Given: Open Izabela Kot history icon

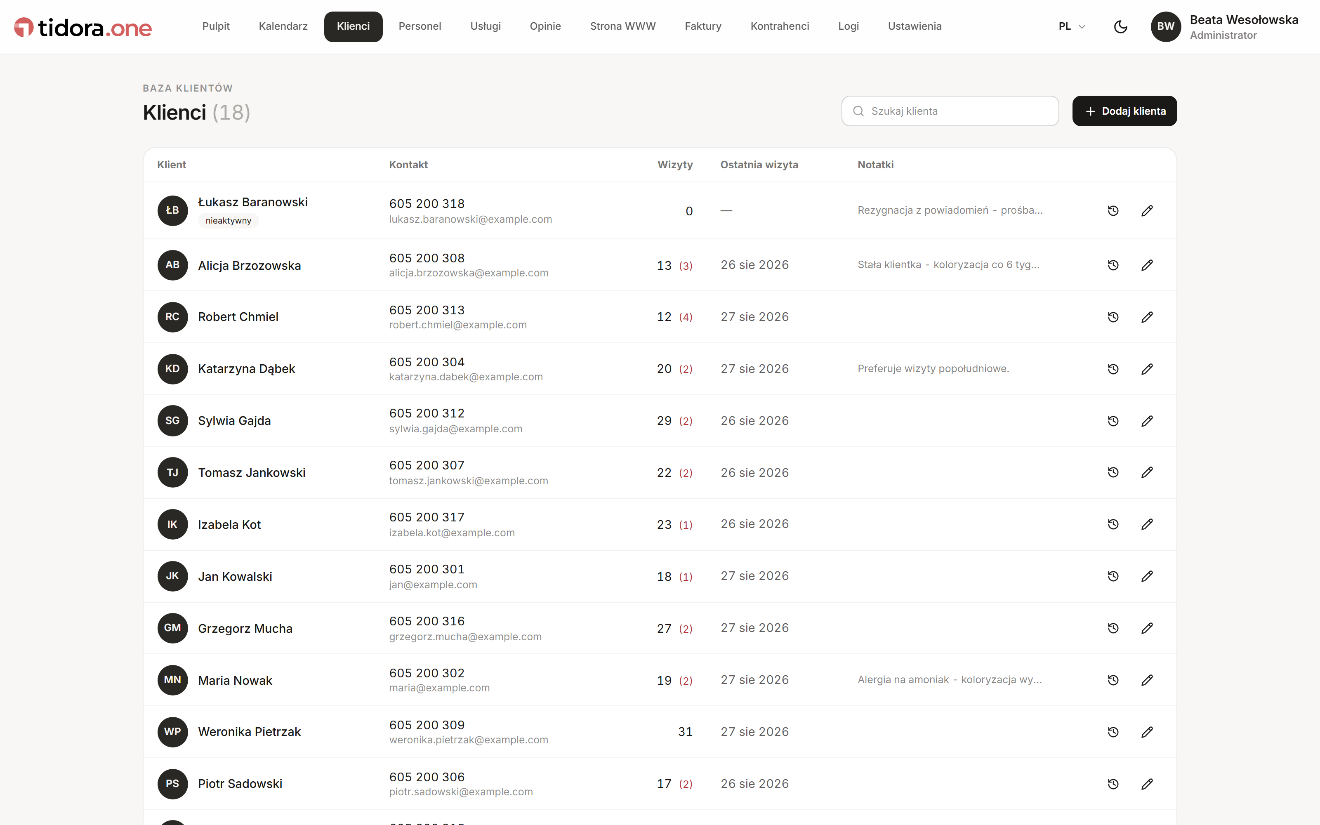Looking at the screenshot, I should (1113, 524).
